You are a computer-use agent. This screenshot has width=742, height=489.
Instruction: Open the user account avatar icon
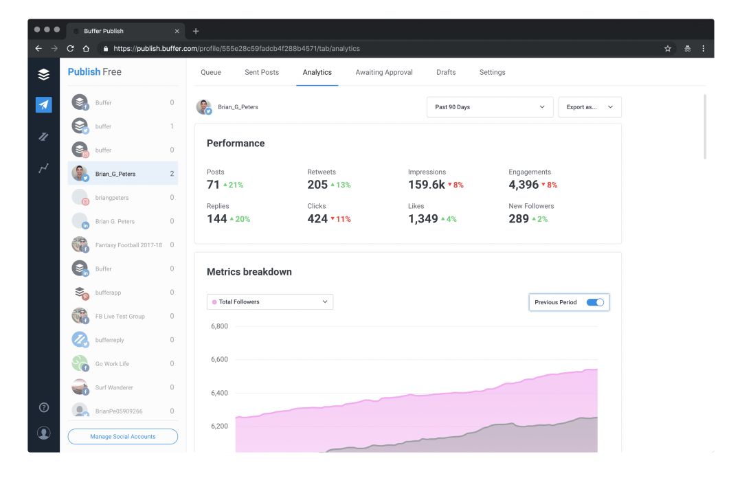click(44, 433)
